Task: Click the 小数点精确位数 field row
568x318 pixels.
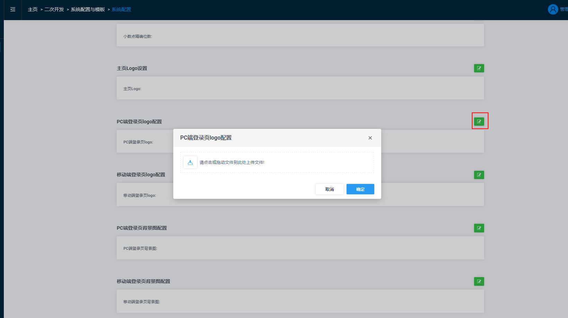Action: [300, 35]
